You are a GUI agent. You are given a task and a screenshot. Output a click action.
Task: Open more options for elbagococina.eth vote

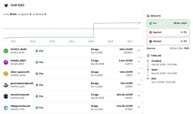pyautogui.click(x=139, y=107)
